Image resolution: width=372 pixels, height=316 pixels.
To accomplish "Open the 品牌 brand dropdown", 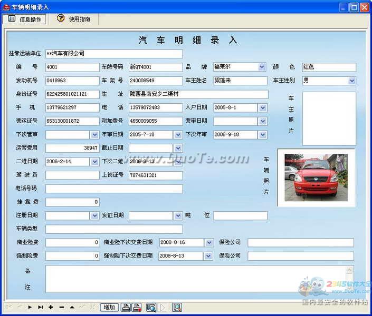I will [262, 67].
